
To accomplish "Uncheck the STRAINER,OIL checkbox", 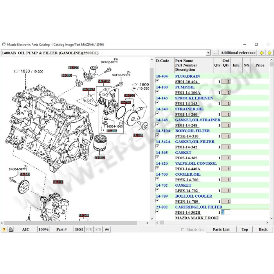I will coord(157,114).
